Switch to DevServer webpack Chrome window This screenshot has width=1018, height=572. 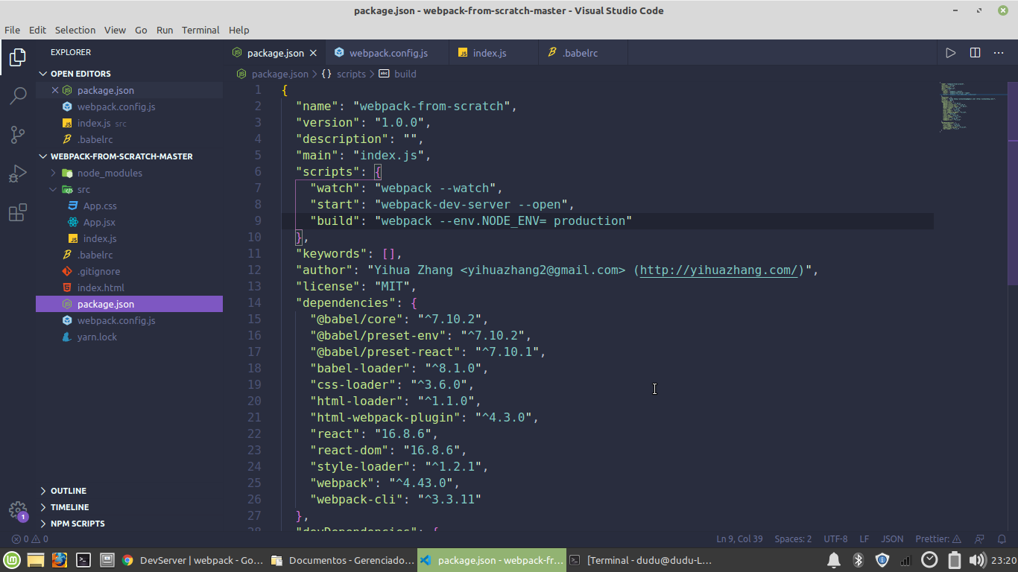coord(192,560)
